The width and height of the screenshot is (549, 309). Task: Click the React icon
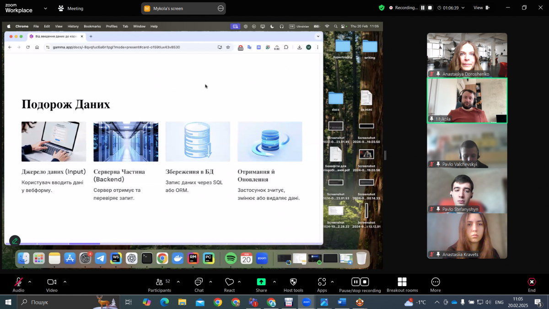pyautogui.click(x=229, y=282)
